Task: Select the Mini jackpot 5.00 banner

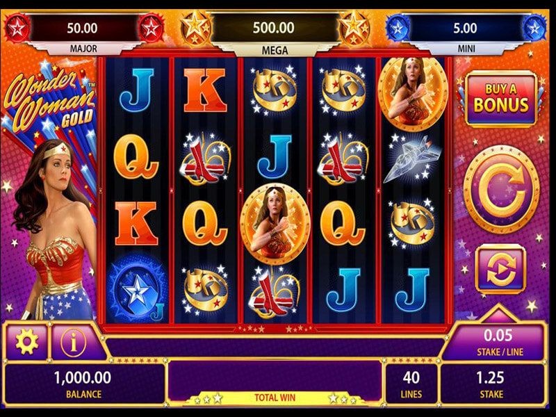Action: [466, 33]
